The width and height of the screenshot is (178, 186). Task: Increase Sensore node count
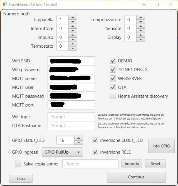(141, 26)
